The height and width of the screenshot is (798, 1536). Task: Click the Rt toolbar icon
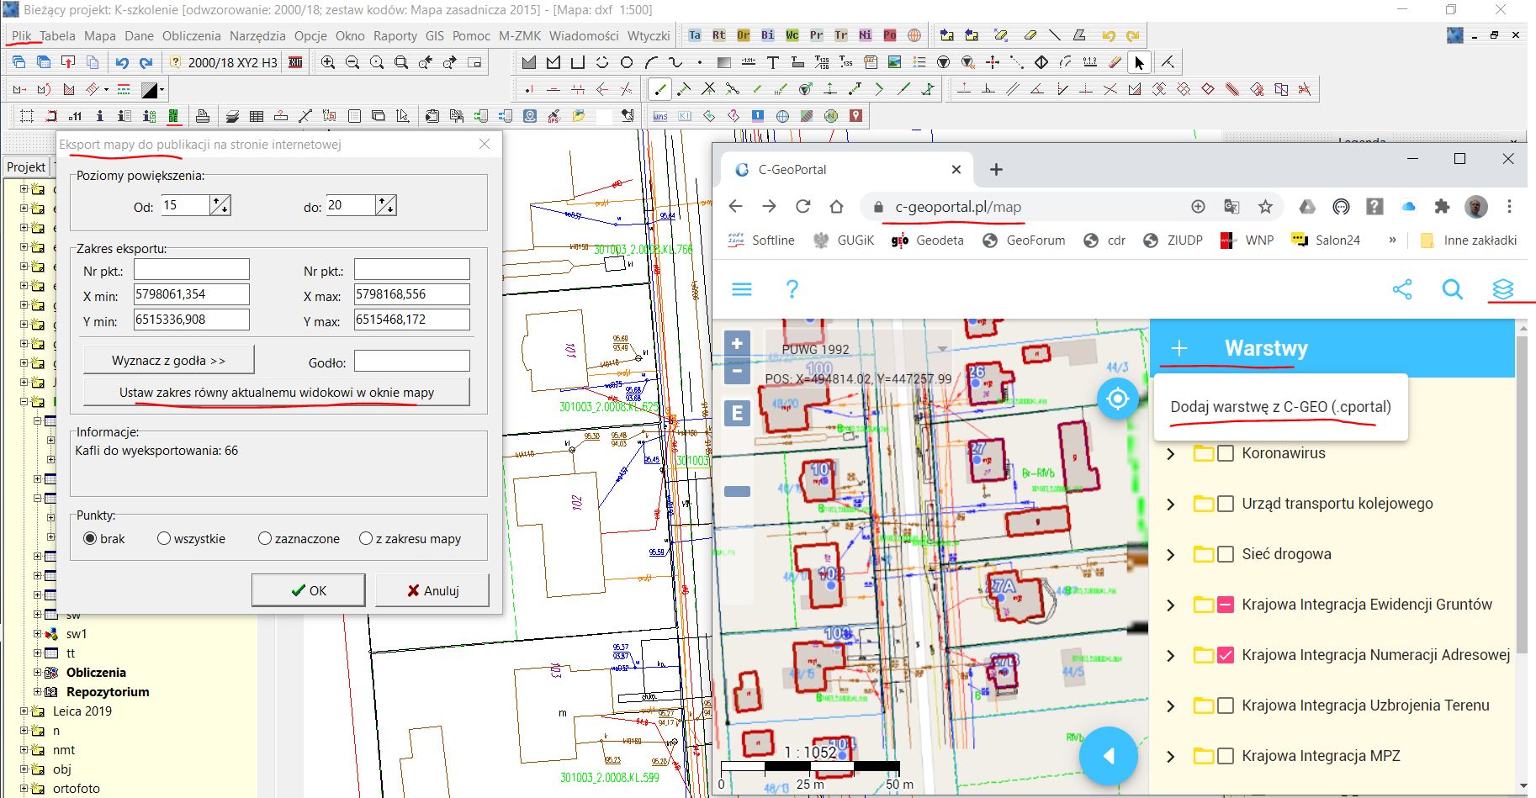tap(719, 35)
